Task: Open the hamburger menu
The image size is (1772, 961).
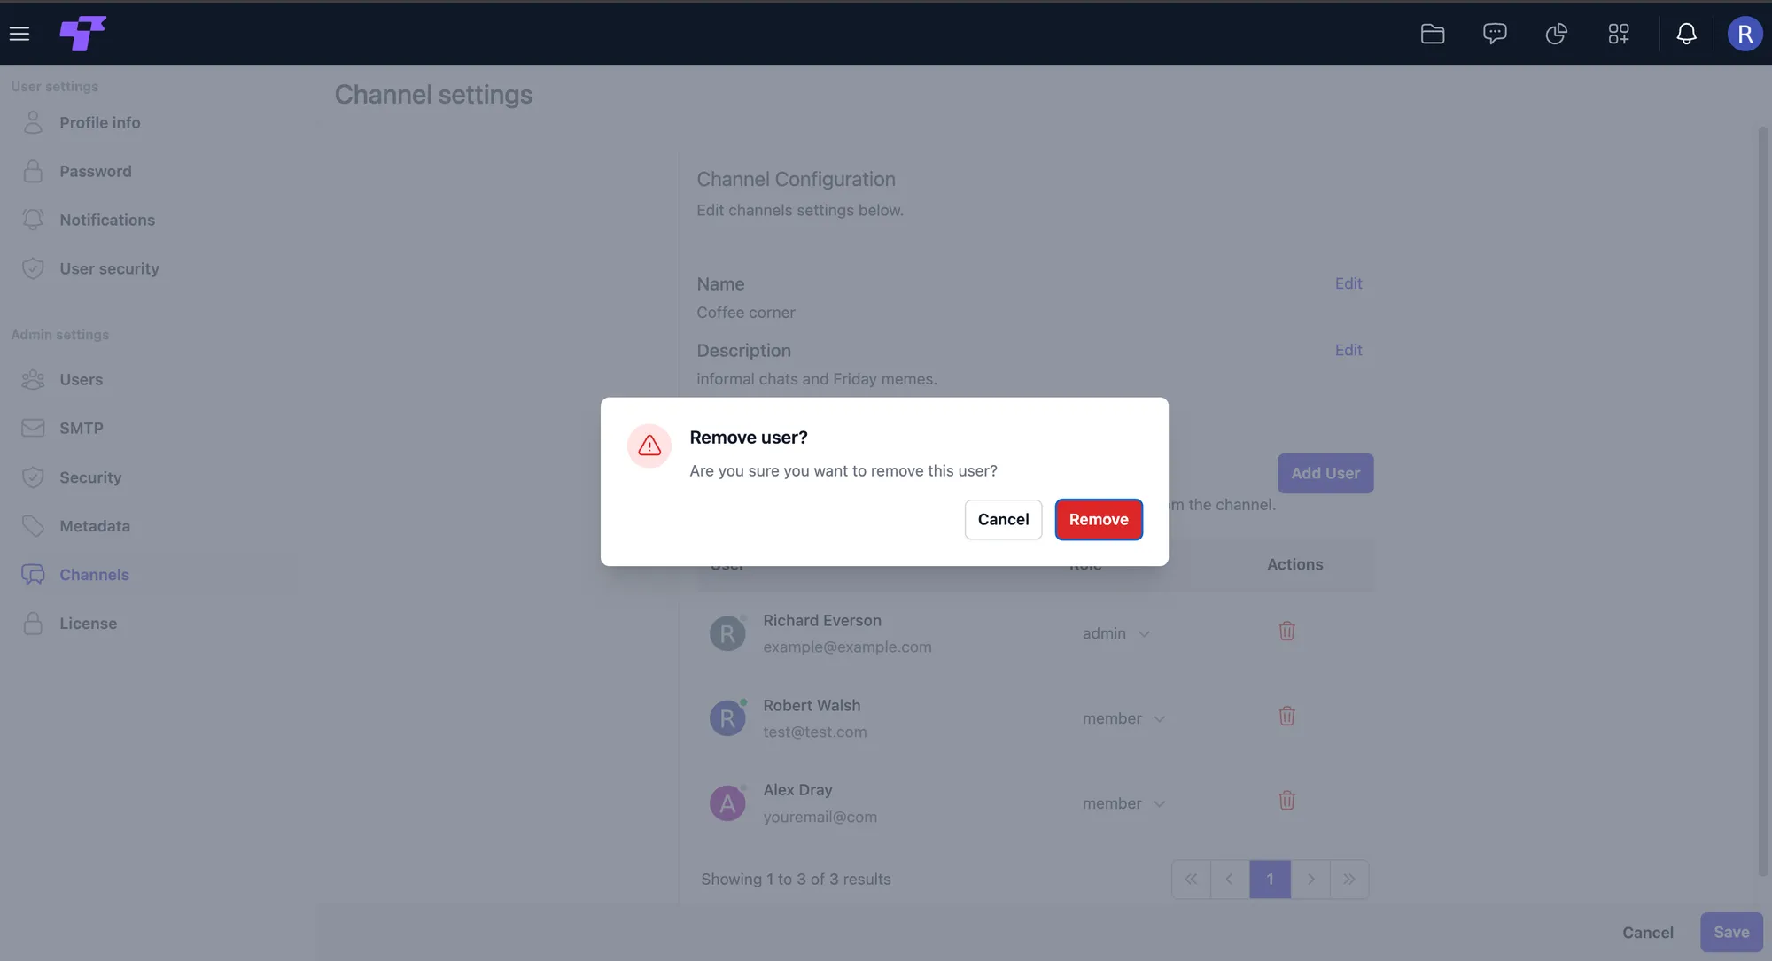Action: [19, 34]
